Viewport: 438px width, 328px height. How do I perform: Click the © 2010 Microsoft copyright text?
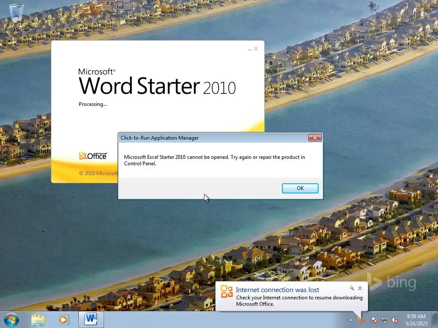(x=98, y=173)
